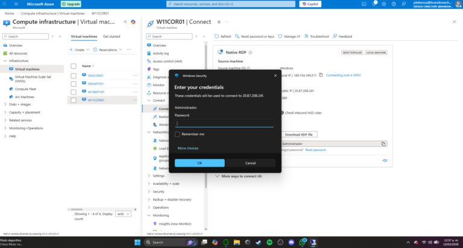Open the Azure portal hamburger menu
463x248 pixels.
[x=16, y=4]
